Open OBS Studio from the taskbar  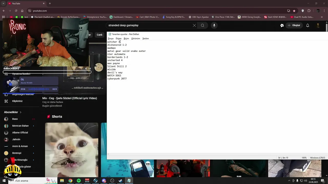click(112, 181)
